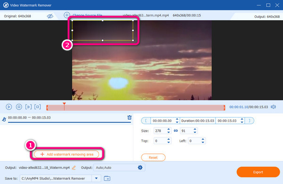This screenshot has height=184, width=283.
Task: Click the selection box bottom-middle handle
Action: click(102, 40)
